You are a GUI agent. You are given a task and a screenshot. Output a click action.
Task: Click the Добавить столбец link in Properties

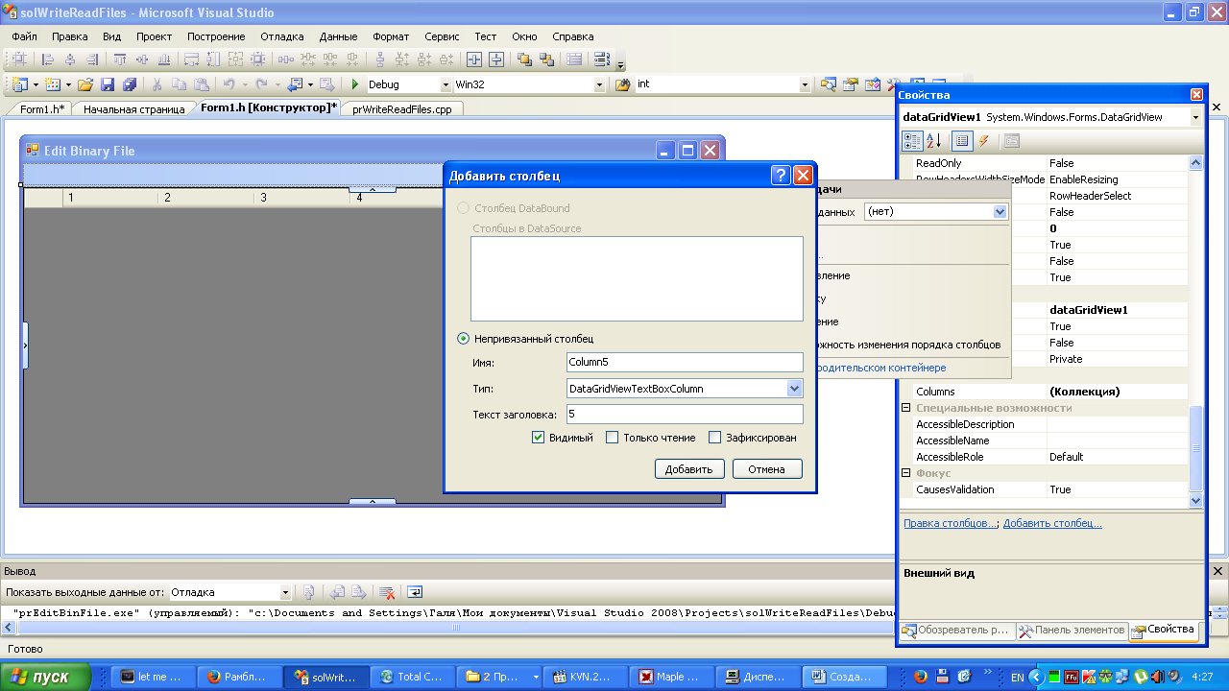(x=1052, y=523)
